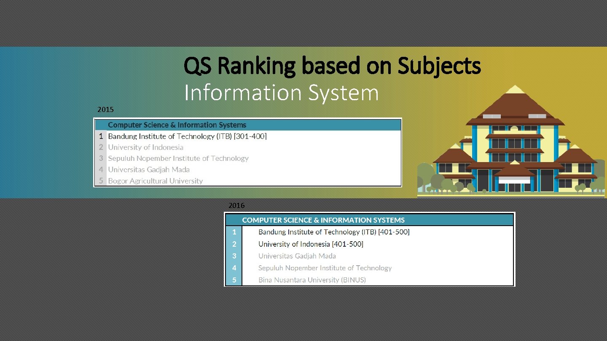Select Universitas Gadjah Mada in the 2015 table
607x341 pixels.
click(248, 170)
